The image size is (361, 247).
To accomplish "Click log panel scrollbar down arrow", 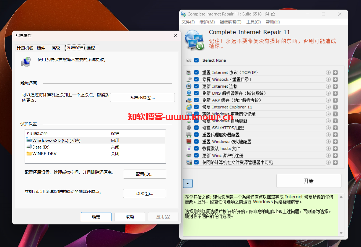I will point(341,233).
